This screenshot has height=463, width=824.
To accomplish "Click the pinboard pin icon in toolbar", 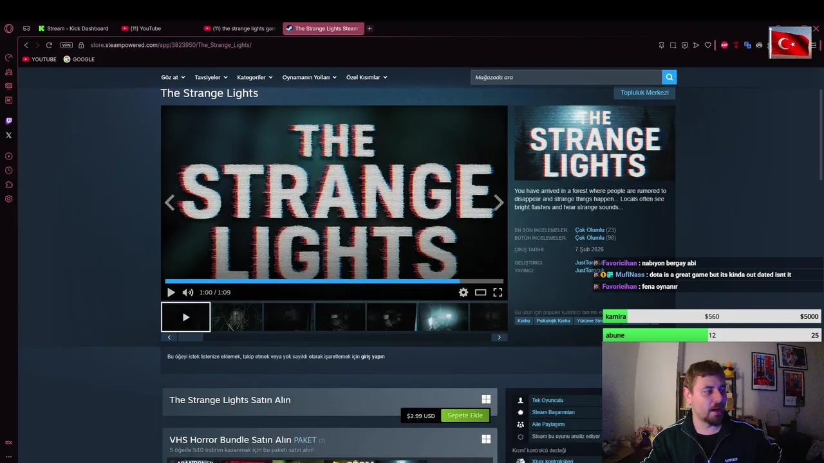I will click(x=661, y=45).
